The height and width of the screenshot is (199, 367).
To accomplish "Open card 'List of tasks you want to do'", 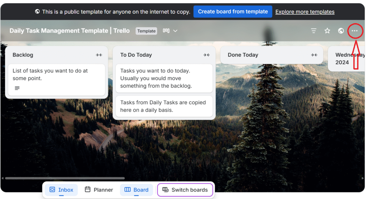I will (x=56, y=80).
